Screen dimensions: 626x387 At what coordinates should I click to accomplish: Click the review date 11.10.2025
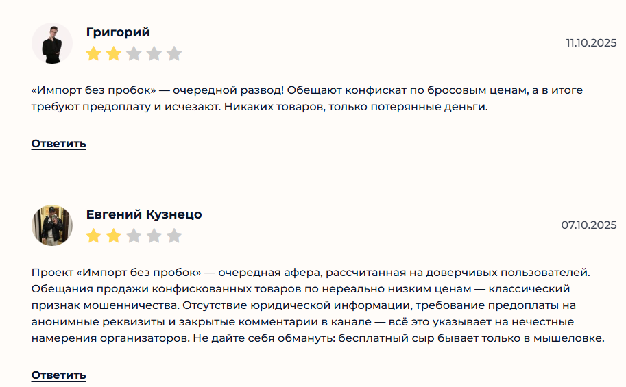[x=591, y=42]
